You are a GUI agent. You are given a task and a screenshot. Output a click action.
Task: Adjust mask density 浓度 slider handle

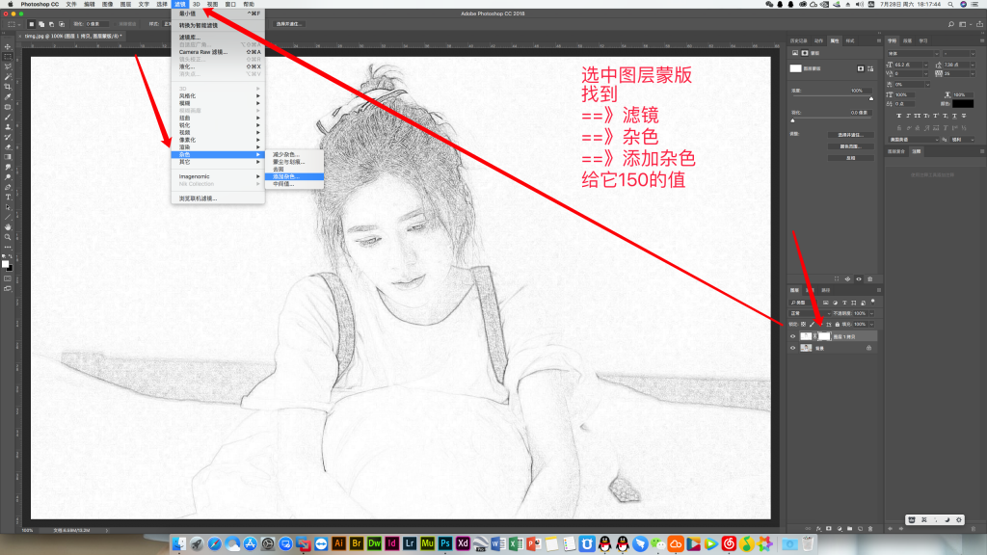click(871, 99)
